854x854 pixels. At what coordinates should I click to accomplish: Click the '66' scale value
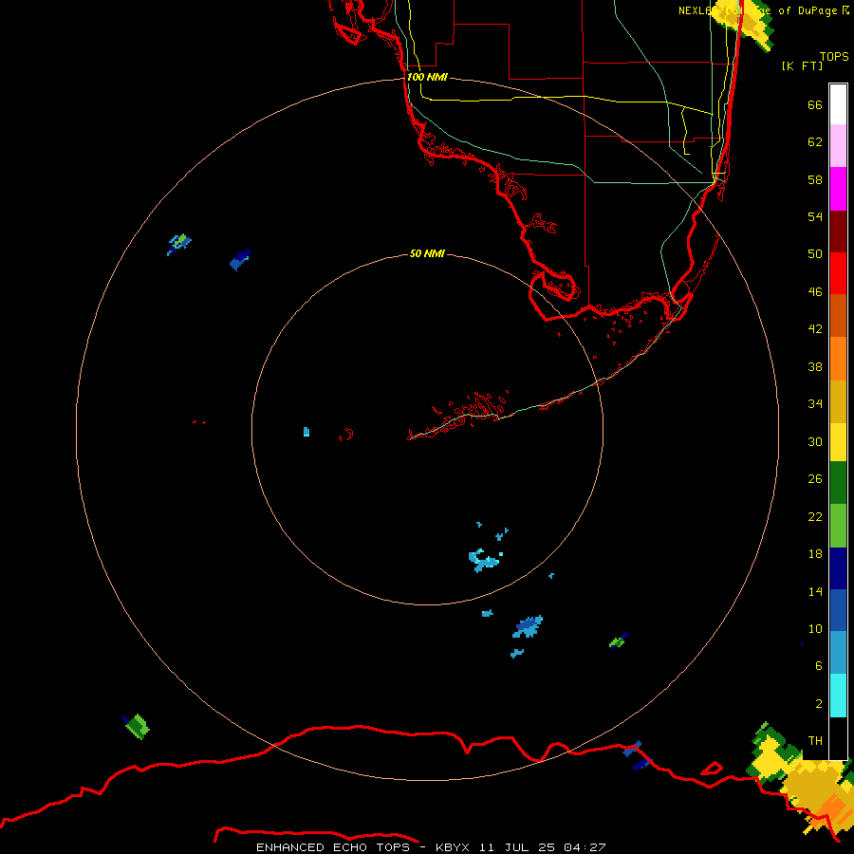(x=815, y=105)
